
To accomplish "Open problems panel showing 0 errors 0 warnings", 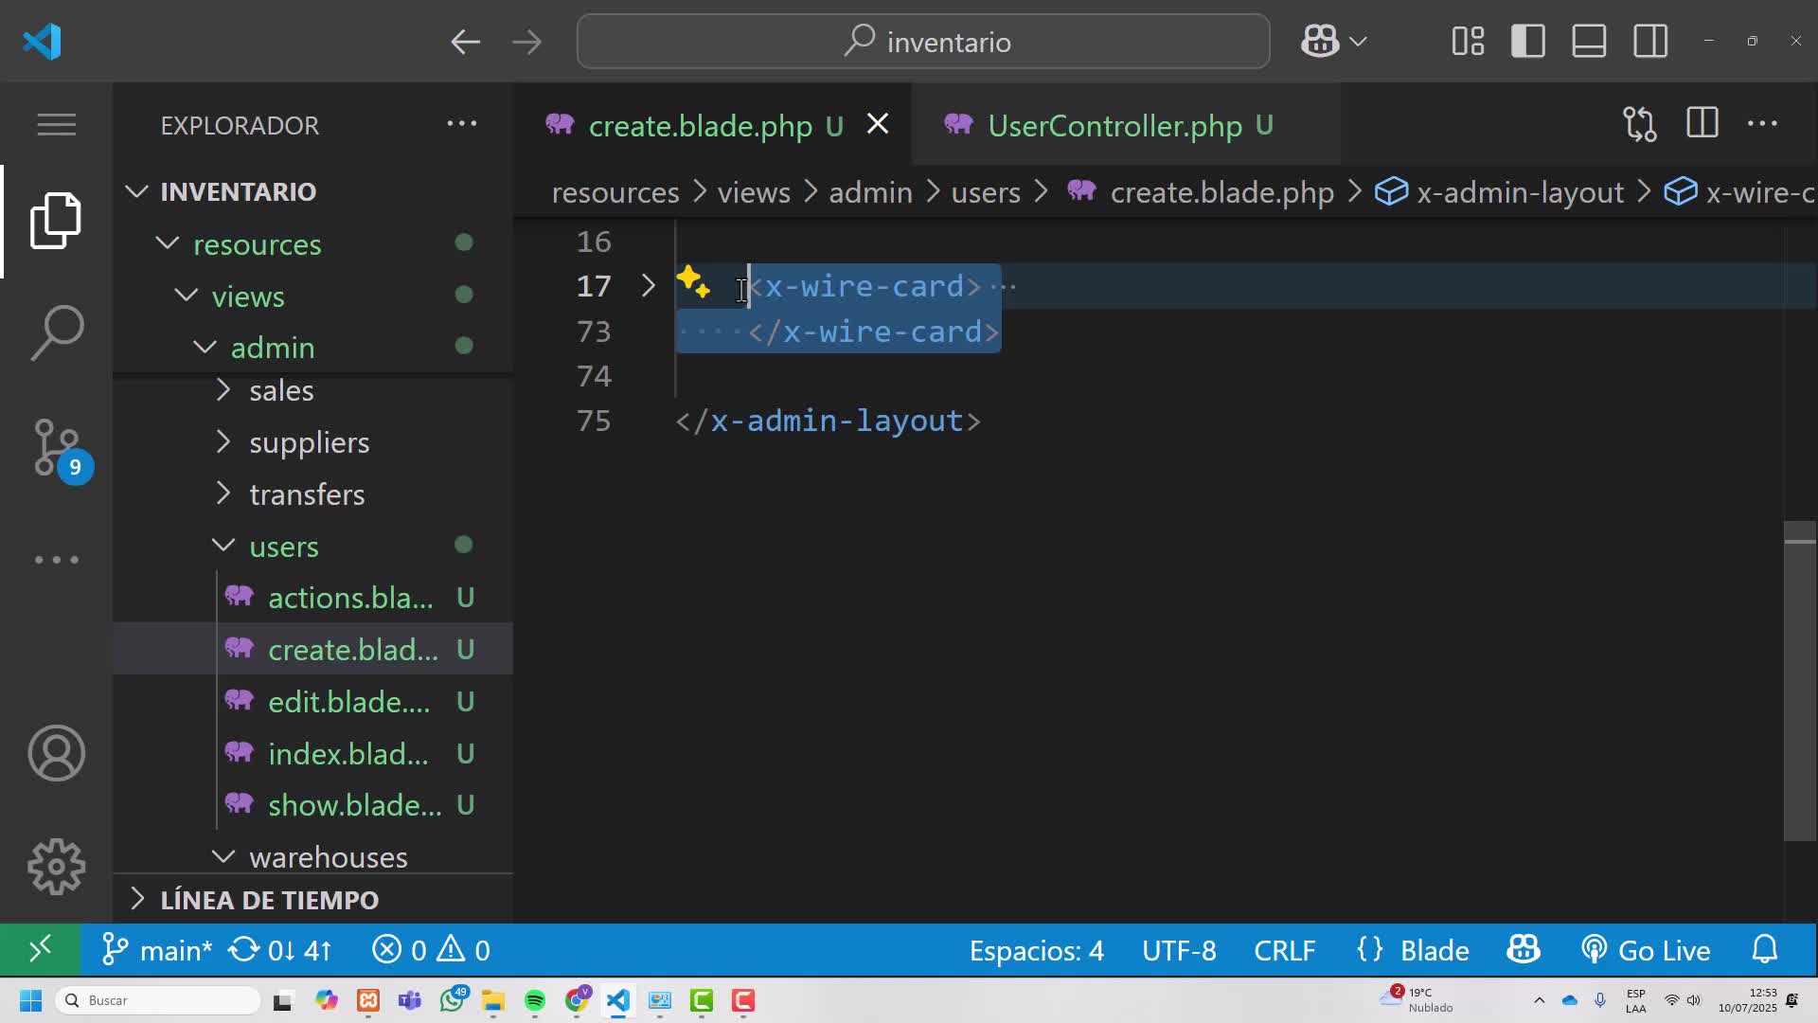I will click(x=431, y=949).
